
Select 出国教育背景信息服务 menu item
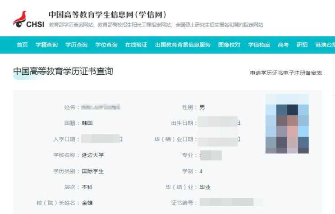click(183, 45)
